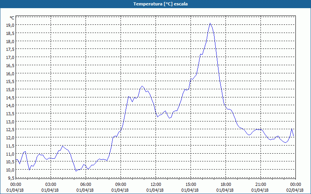Click the 00:00 label above 02/04/18
This screenshot has width=311, height=194.
(295, 185)
